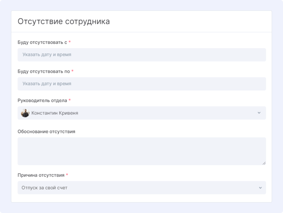
Task: Select the Константин Кривеня name text
Action: pyautogui.click(x=55, y=113)
